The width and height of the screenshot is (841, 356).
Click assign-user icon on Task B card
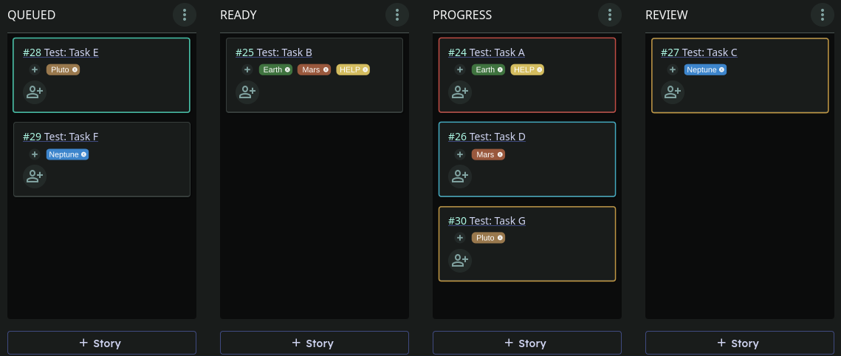[247, 92]
